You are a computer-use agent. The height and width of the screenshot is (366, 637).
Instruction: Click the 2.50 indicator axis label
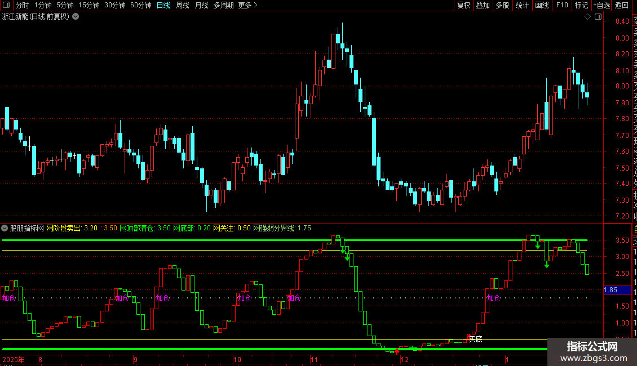tap(622, 274)
